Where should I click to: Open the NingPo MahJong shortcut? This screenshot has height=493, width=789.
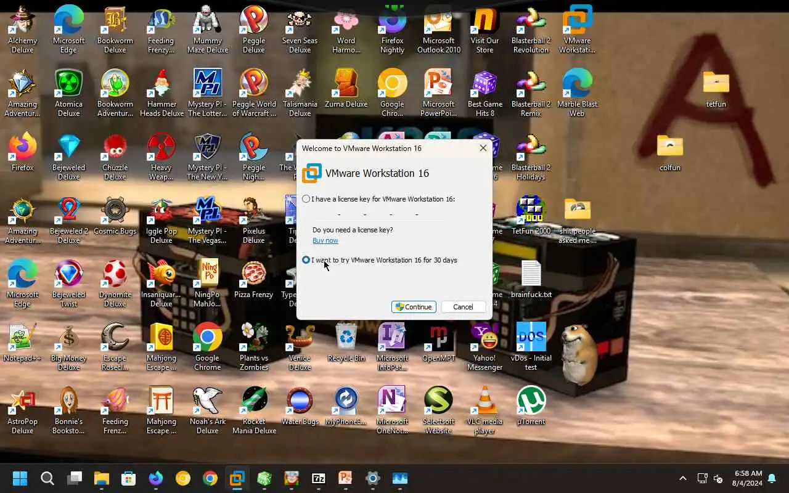coord(207,283)
